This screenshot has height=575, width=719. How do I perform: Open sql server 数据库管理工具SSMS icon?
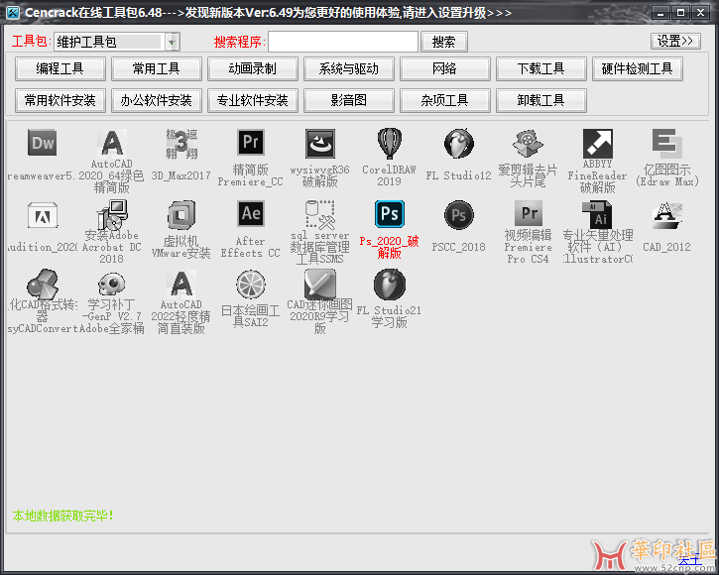320,214
